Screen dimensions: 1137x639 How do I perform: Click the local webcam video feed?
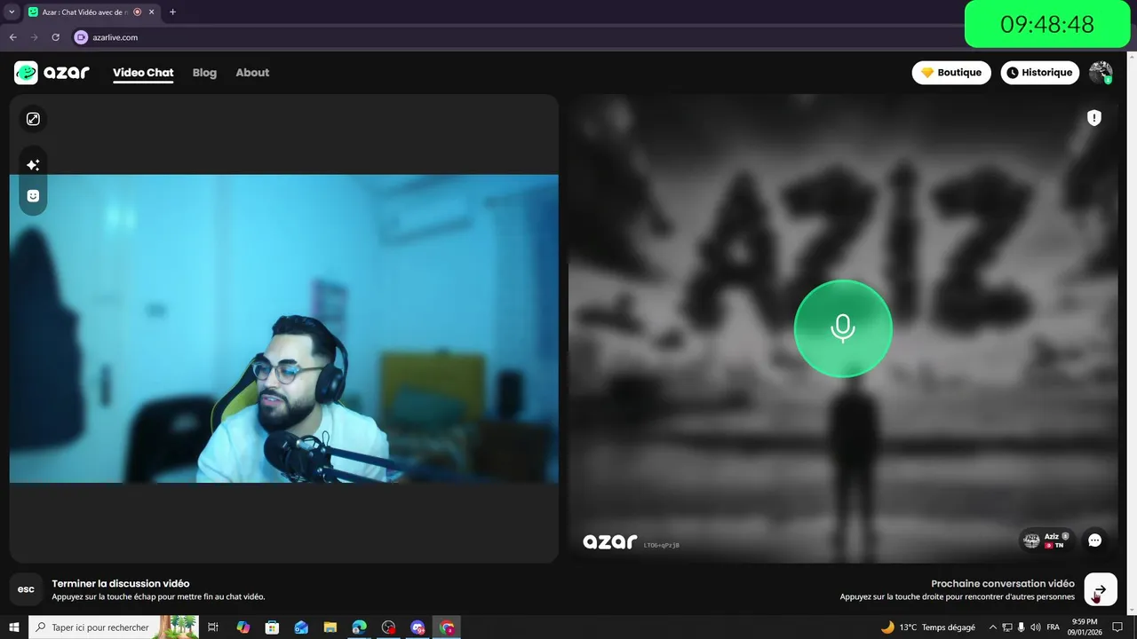(284, 328)
